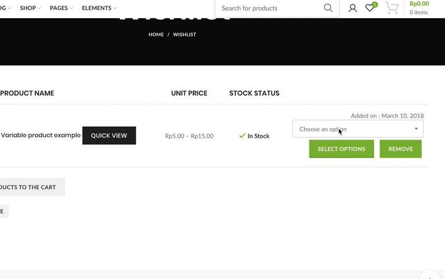This screenshot has height=279, width=445.
Task: Open the shopping cart icon
Action: coord(392,8)
